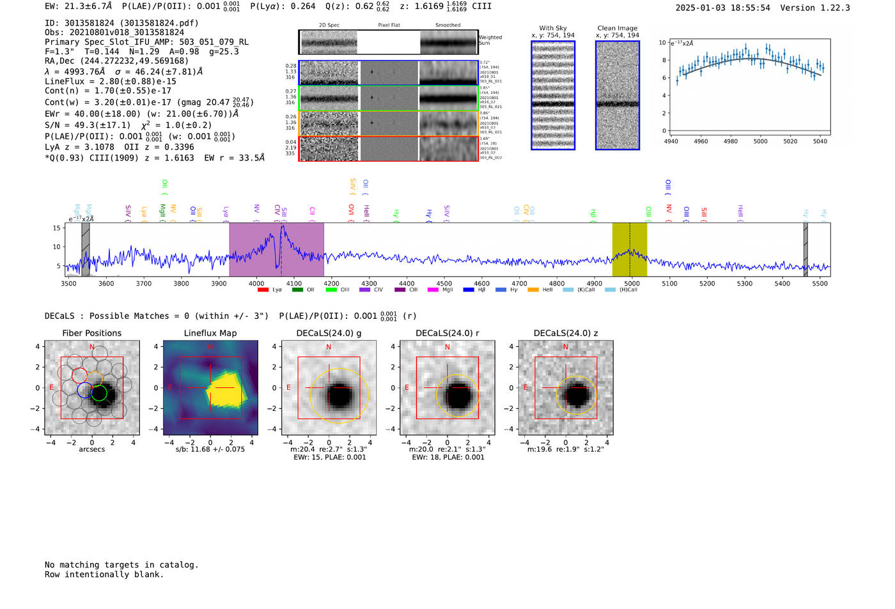Click the (K)CaII light blue legend swatch

pyautogui.click(x=568, y=289)
